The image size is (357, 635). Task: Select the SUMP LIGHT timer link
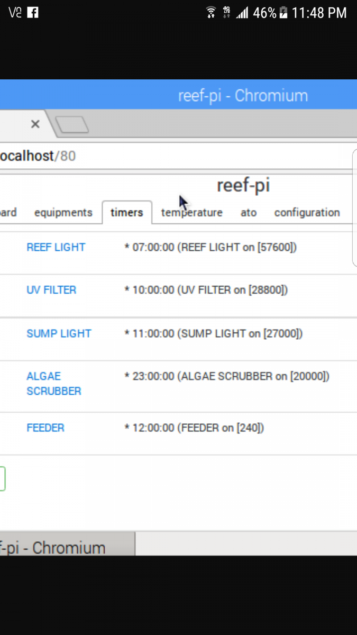coord(59,333)
